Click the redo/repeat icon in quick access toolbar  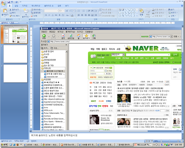[x=17, y=2]
